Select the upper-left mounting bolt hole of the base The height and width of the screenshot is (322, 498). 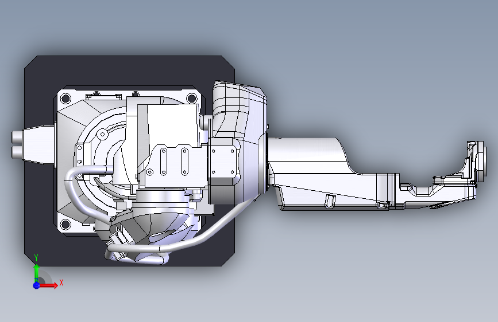pos(65,98)
